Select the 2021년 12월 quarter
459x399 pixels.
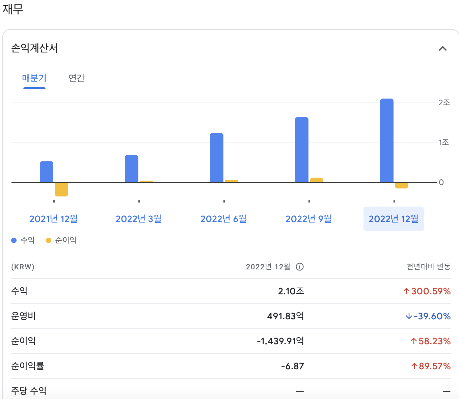[53, 219]
